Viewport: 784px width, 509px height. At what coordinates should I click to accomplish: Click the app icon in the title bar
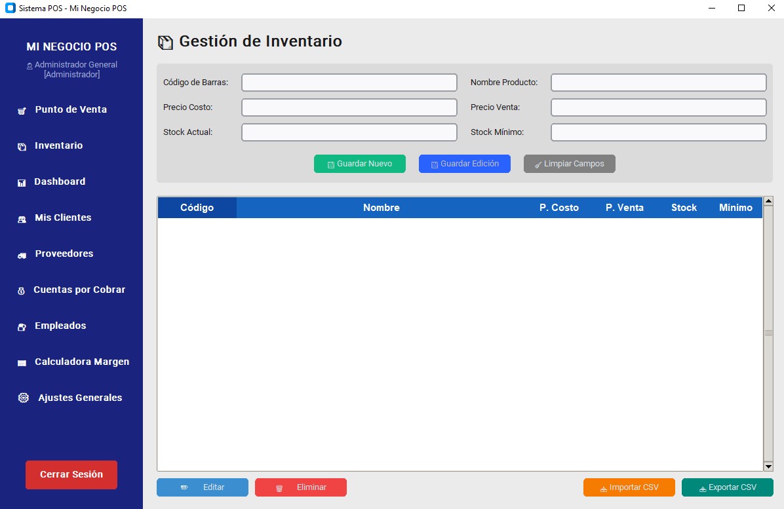pos(10,8)
